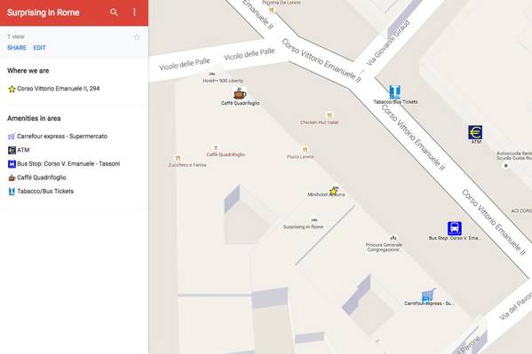This screenshot has height=354, width=532.
Task: Click the coffee cup marker on map
Action: pos(240,93)
